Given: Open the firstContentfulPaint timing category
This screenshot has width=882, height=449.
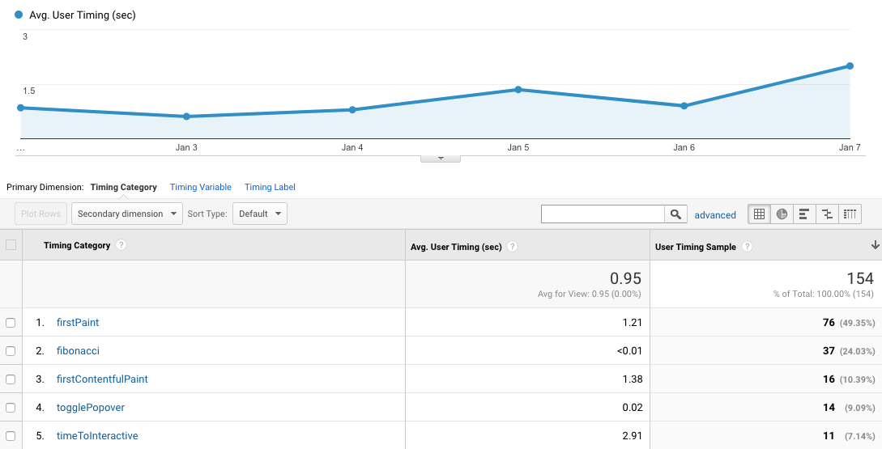Looking at the screenshot, I should click(102, 379).
